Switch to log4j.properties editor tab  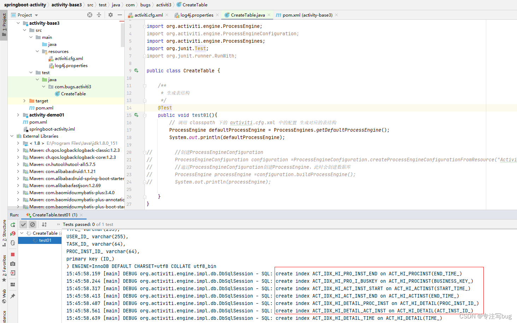(x=197, y=15)
